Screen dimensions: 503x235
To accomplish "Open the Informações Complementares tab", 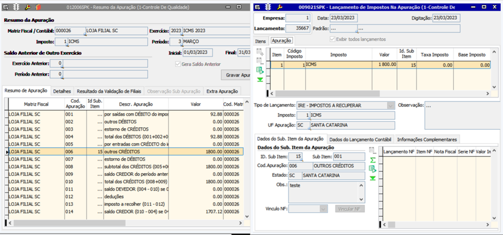I will point(427,140).
